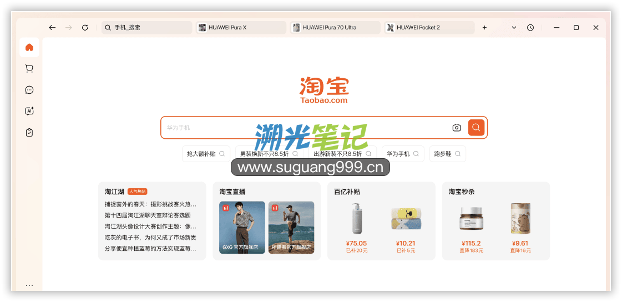The height and width of the screenshot is (302, 622).
Task: Click the 人气热贴 orange badge
Action: click(137, 192)
